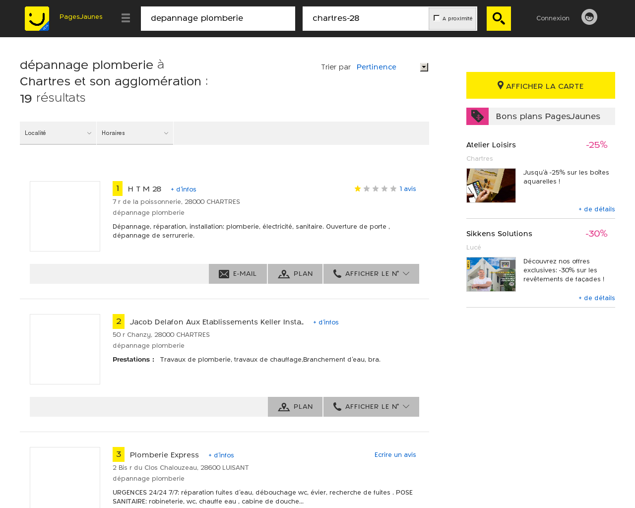The height and width of the screenshot is (508, 635).
Task: Click the PLAN button for Jacob Delafon
Action: click(x=295, y=407)
